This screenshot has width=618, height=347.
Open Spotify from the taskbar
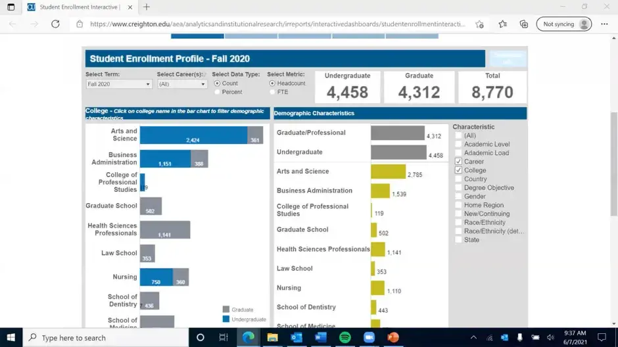(345, 337)
